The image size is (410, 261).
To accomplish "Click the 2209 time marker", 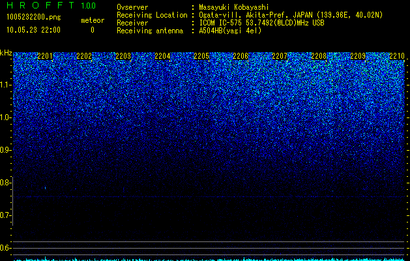I will pyautogui.click(x=358, y=56).
